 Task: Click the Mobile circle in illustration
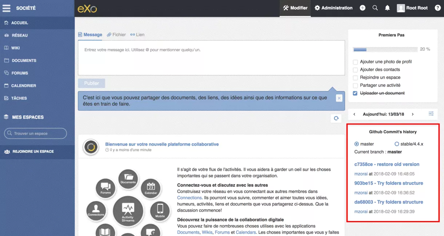tap(160, 211)
